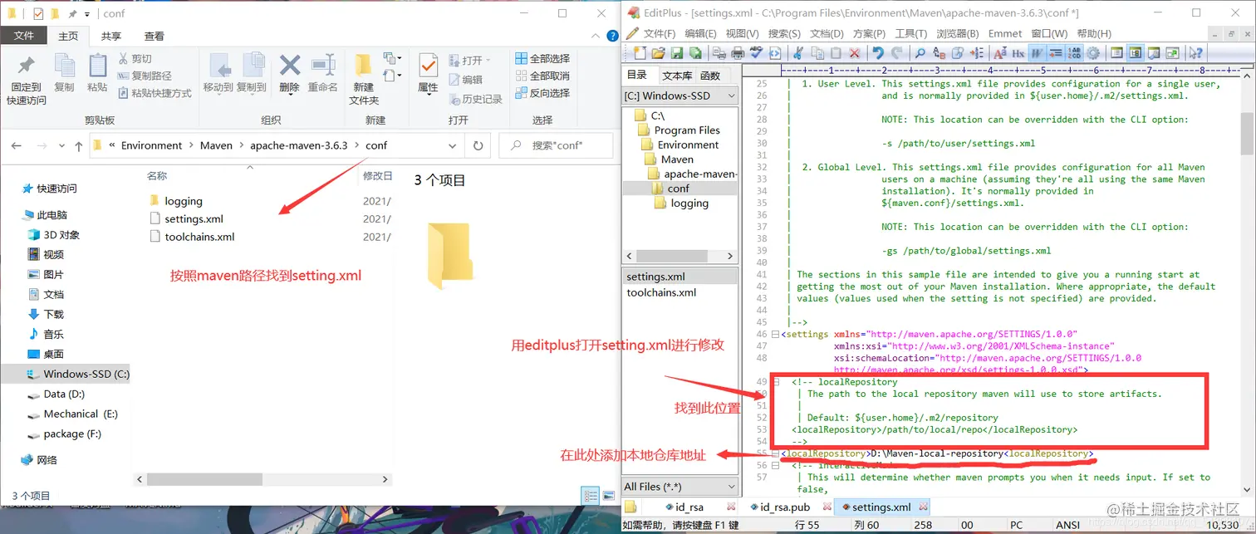Click the 修改日期 column header in Explorer

pos(377,176)
